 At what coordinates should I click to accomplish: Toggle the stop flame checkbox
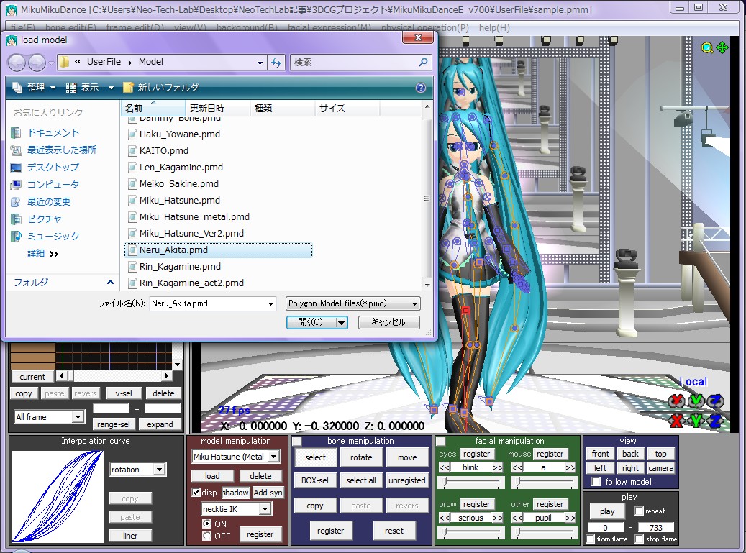pyautogui.click(x=639, y=539)
